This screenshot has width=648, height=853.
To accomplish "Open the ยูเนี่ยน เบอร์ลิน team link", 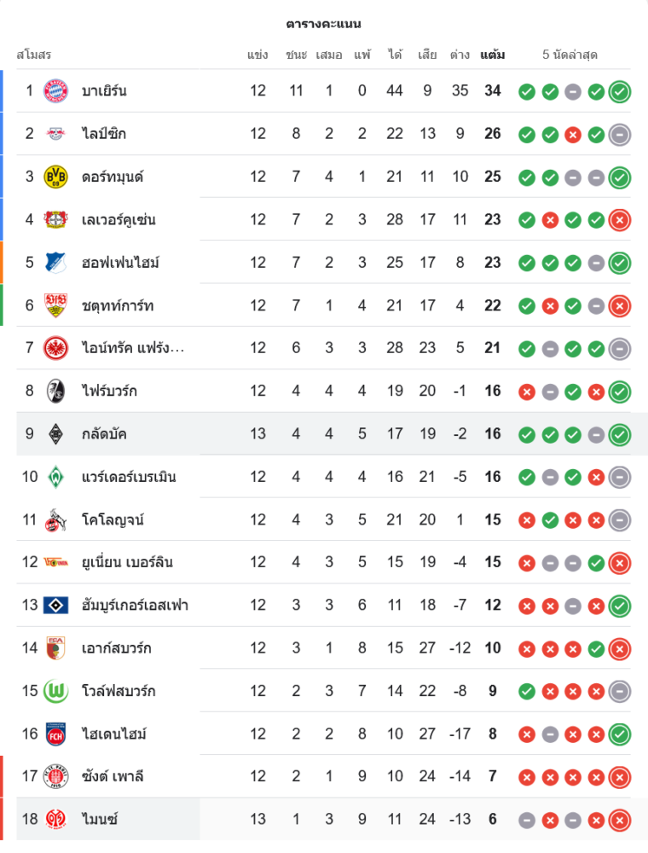I will coord(127,562).
